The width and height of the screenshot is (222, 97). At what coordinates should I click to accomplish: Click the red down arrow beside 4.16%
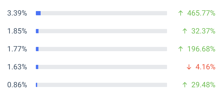pyautogui.click(x=189, y=67)
